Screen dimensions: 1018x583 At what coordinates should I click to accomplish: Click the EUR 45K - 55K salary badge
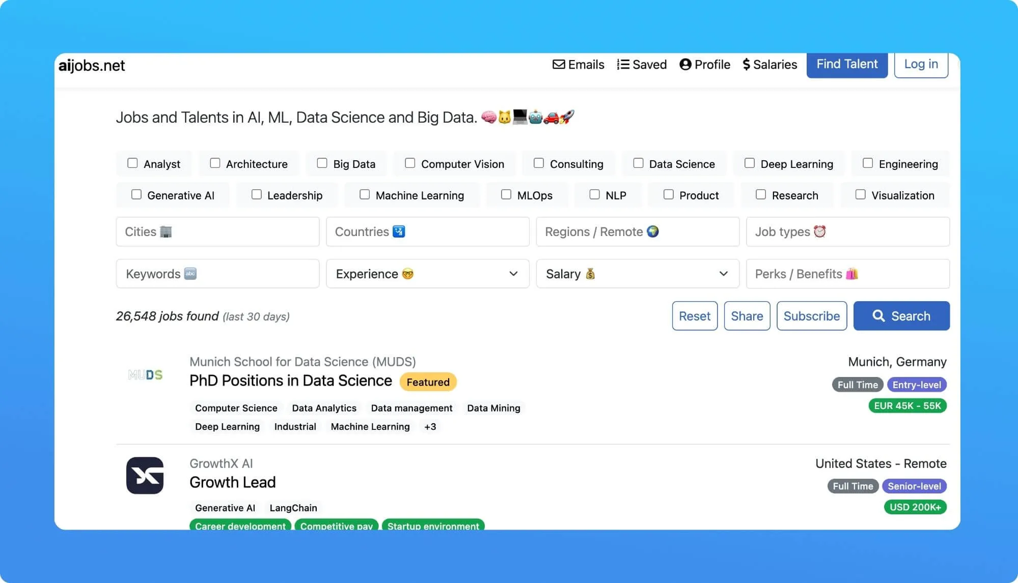point(907,405)
